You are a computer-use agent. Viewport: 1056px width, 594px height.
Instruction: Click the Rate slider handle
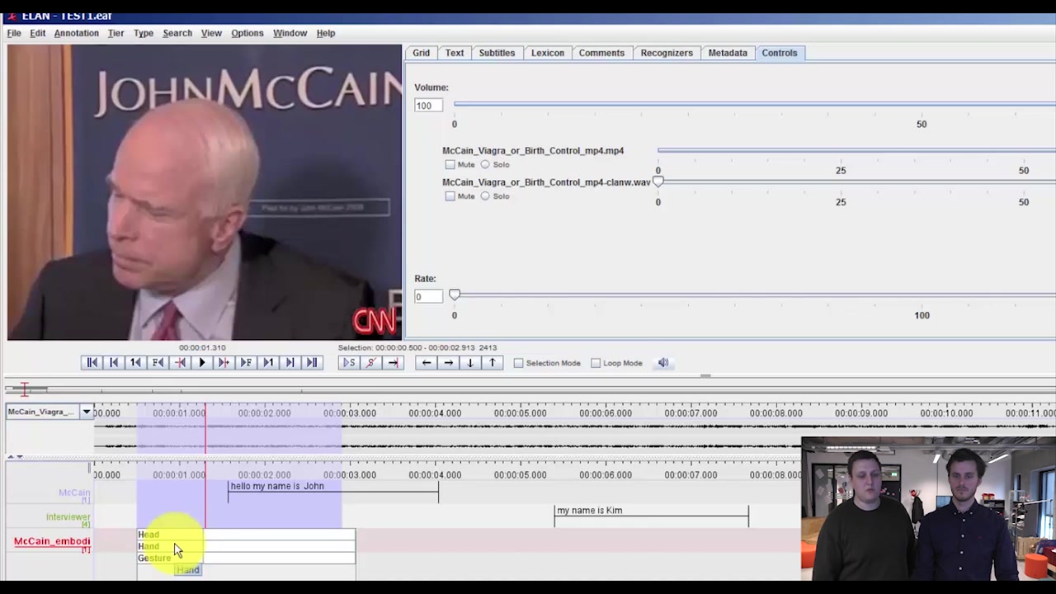click(455, 295)
